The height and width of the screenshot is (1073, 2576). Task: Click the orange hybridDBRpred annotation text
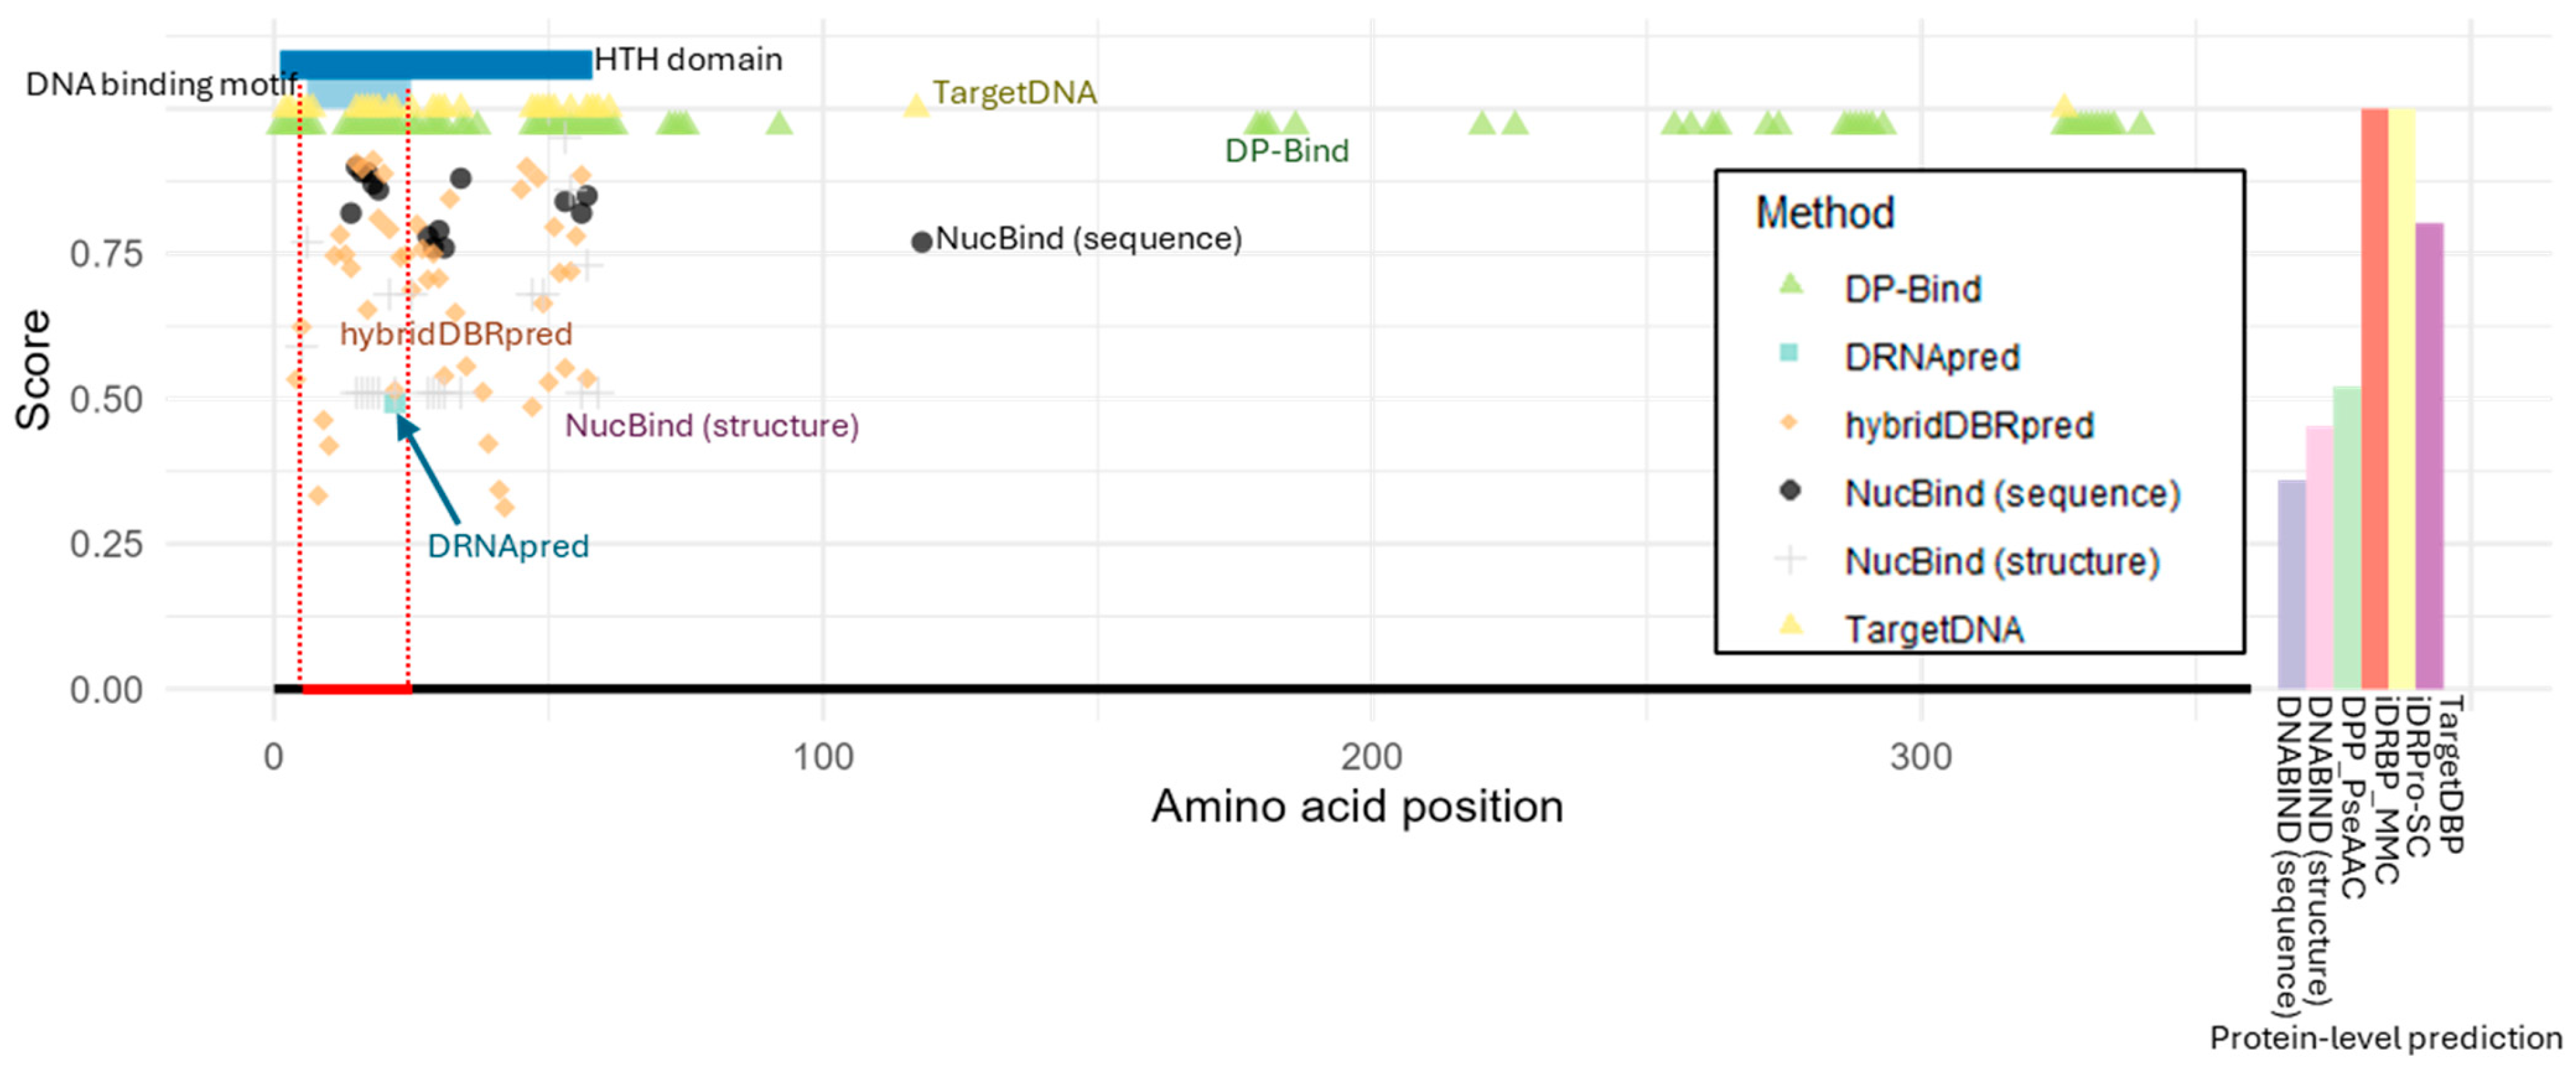[456, 334]
